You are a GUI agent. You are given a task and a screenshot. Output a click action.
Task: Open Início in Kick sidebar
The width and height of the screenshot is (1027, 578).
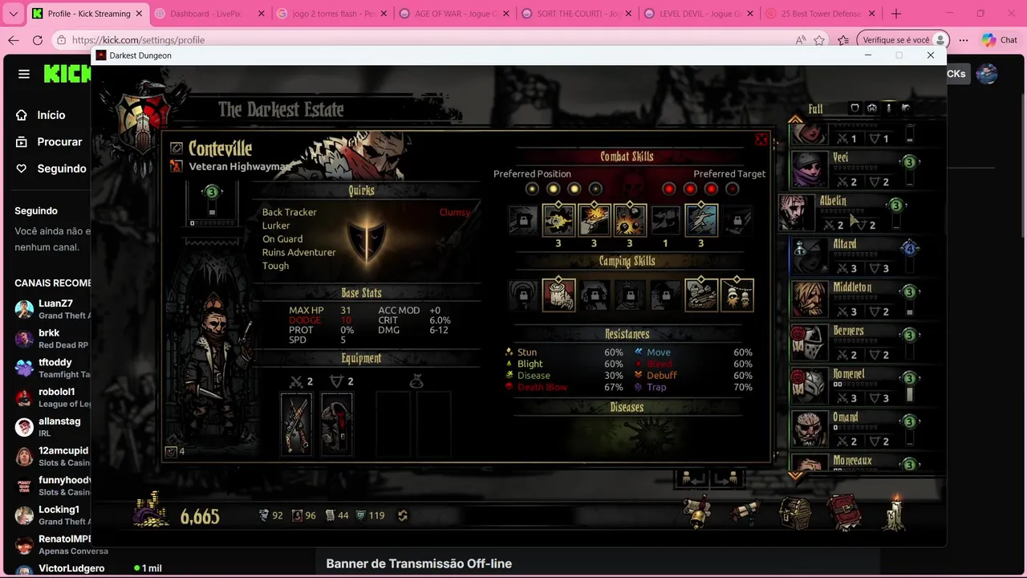coord(51,115)
